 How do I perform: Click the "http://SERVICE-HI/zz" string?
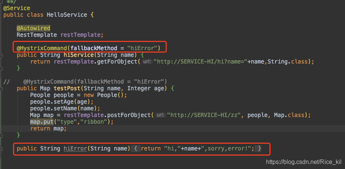[x=204, y=115]
